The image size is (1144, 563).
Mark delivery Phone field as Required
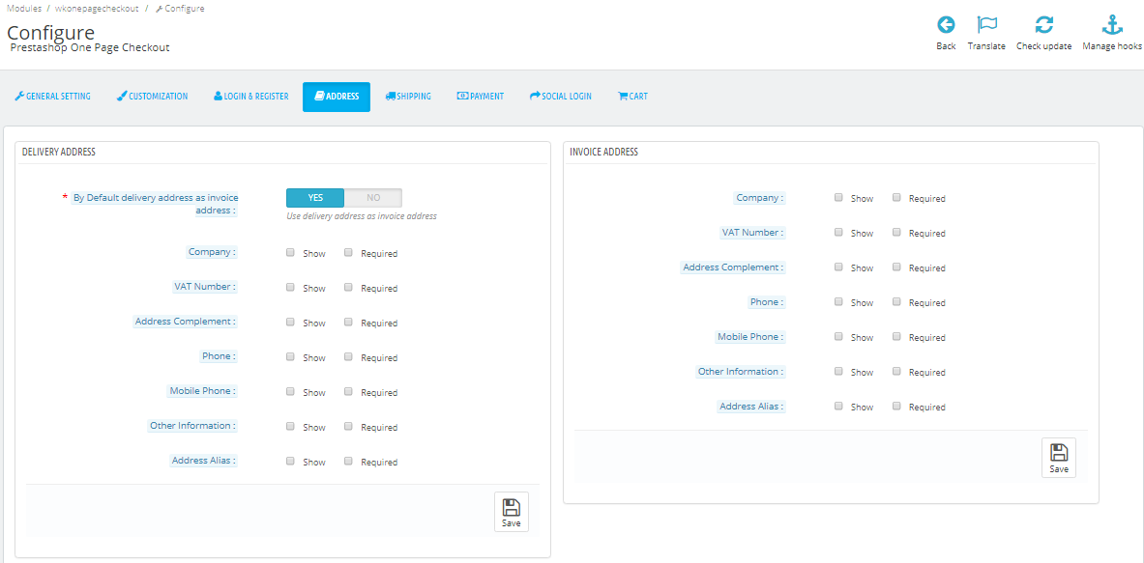pos(348,357)
